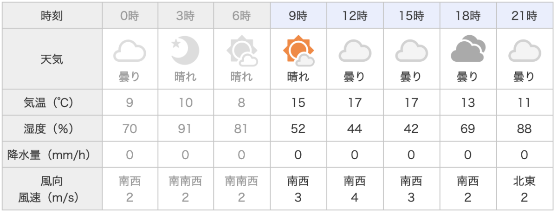Select the 21時 column header
The height and width of the screenshot is (213, 557).
point(524,16)
